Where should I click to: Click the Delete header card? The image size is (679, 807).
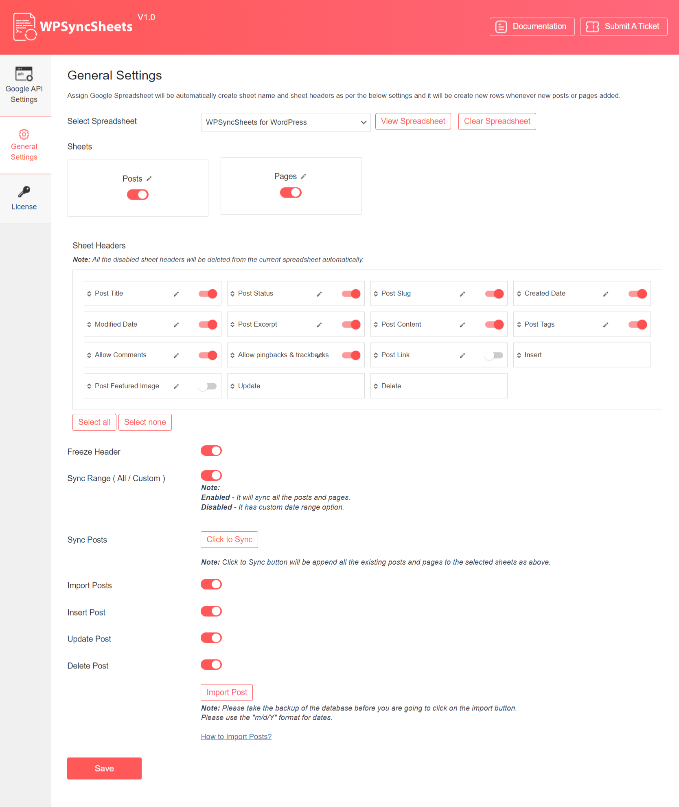pos(439,386)
